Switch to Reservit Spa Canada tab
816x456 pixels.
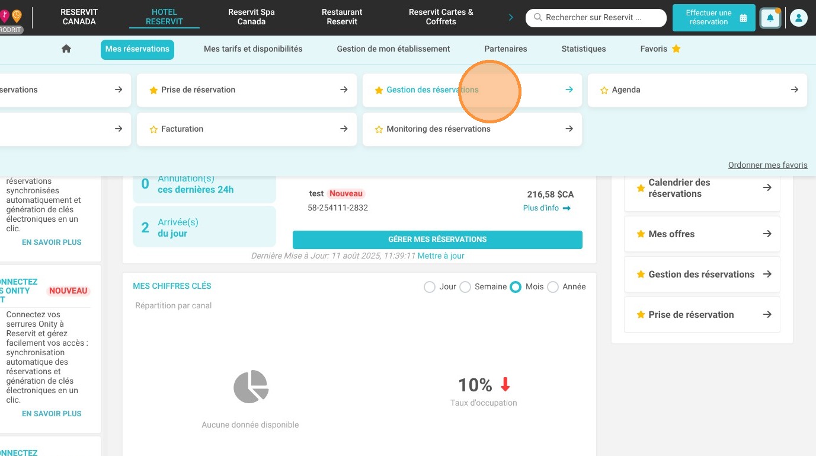click(251, 17)
